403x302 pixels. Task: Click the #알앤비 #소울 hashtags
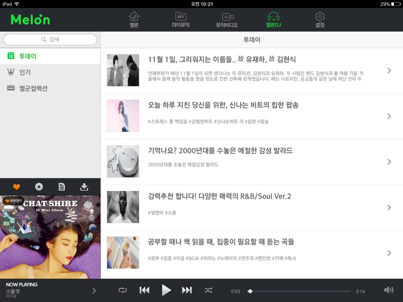162,212
